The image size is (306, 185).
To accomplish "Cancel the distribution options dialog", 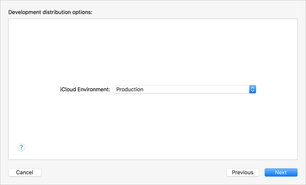I will coord(25,172).
